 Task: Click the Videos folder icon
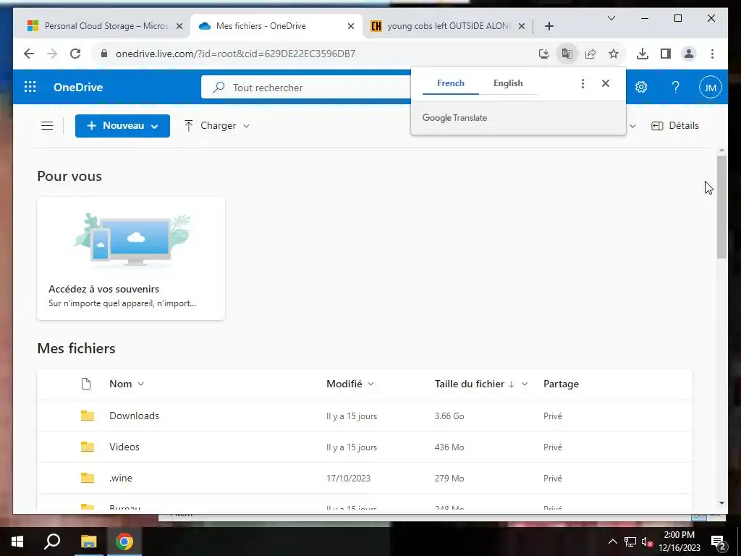pos(88,447)
